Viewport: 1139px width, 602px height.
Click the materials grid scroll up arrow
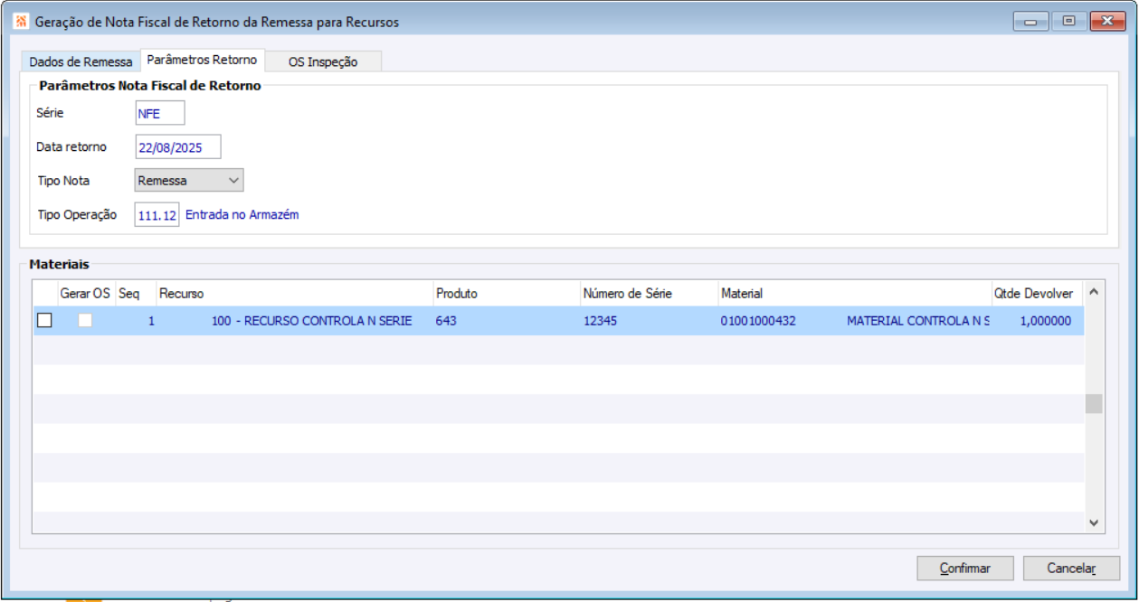tap(1093, 292)
